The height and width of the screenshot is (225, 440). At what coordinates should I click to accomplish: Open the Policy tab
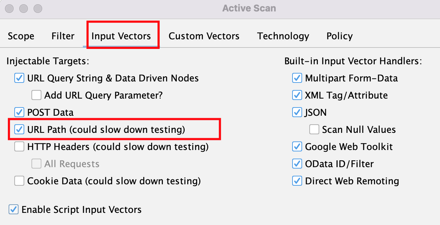(339, 36)
